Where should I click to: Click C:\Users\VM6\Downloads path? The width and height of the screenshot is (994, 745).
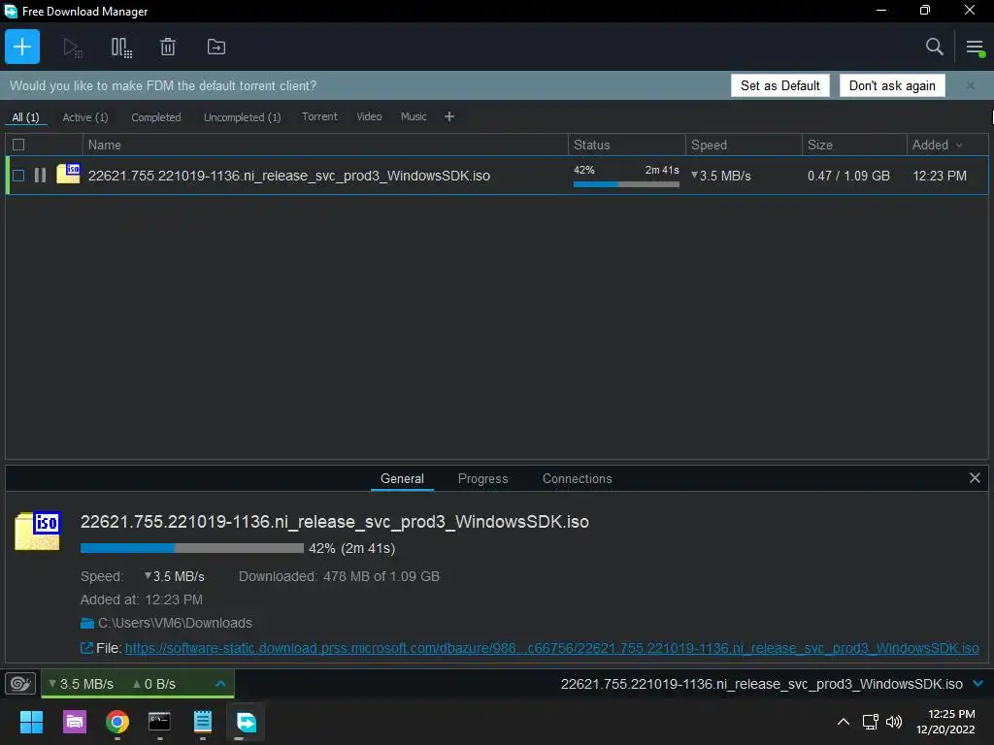pyautogui.click(x=175, y=624)
